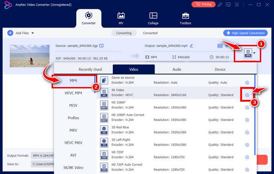Open the hamburger menu icon
The image size is (274, 174).
click(237, 5)
